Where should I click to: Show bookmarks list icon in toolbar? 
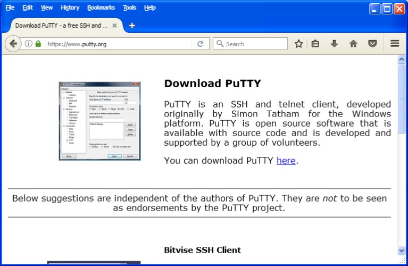tap(315, 44)
